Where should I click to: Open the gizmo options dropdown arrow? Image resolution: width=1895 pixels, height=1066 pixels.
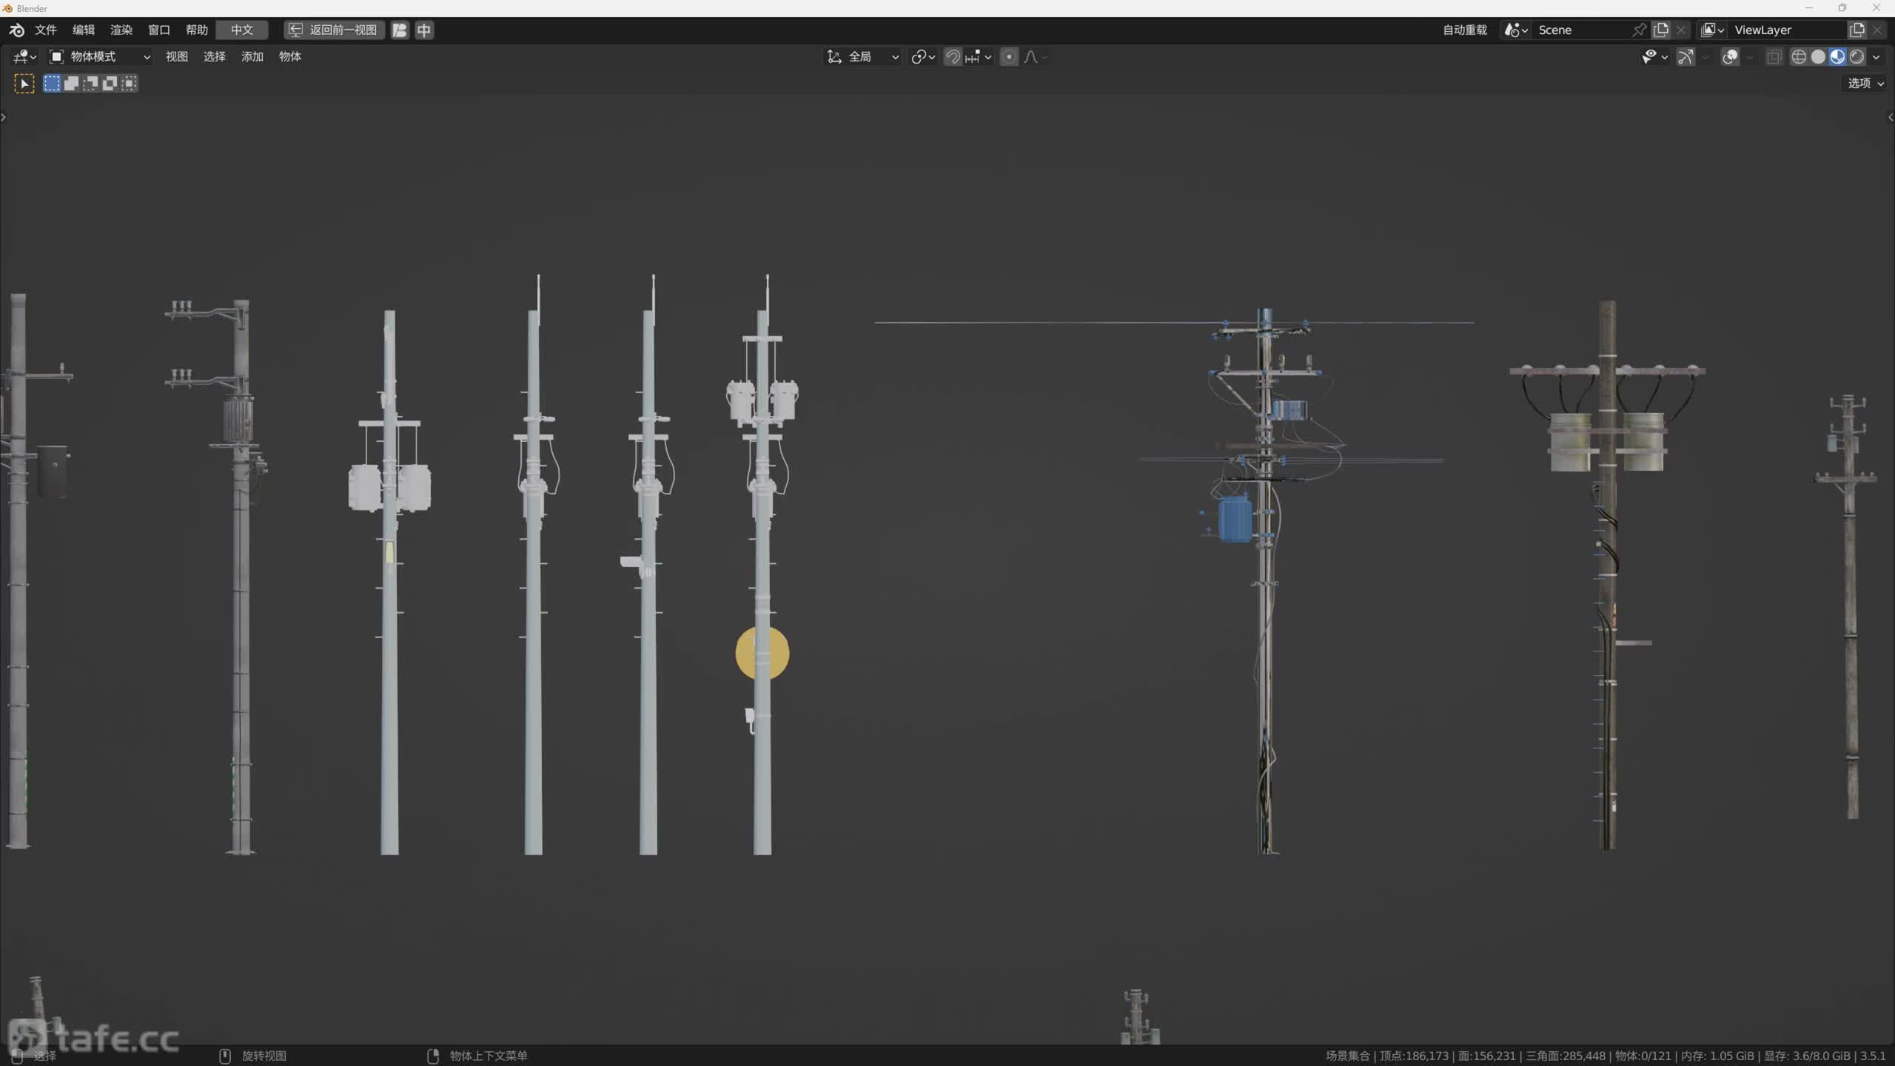click(1705, 56)
